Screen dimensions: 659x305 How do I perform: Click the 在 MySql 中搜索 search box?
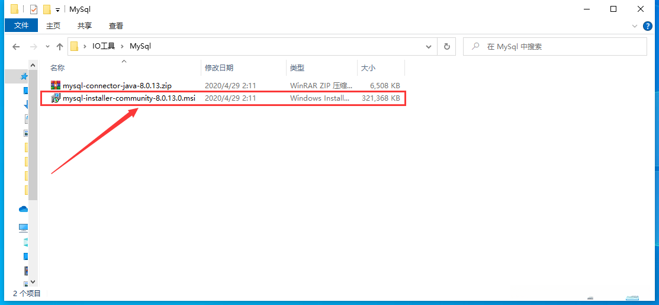(x=555, y=46)
